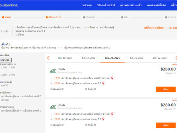Viewport: 177px width, 133px height.
Task: Click the คืนตั๋ว label on the 18:15 trip
Action: point(90,125)
